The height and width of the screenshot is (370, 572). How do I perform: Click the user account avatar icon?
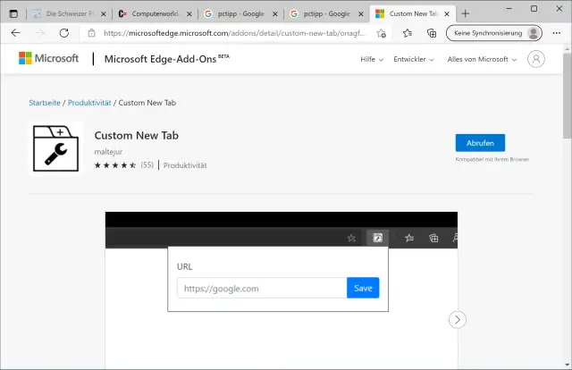click(x=535, y=60)
